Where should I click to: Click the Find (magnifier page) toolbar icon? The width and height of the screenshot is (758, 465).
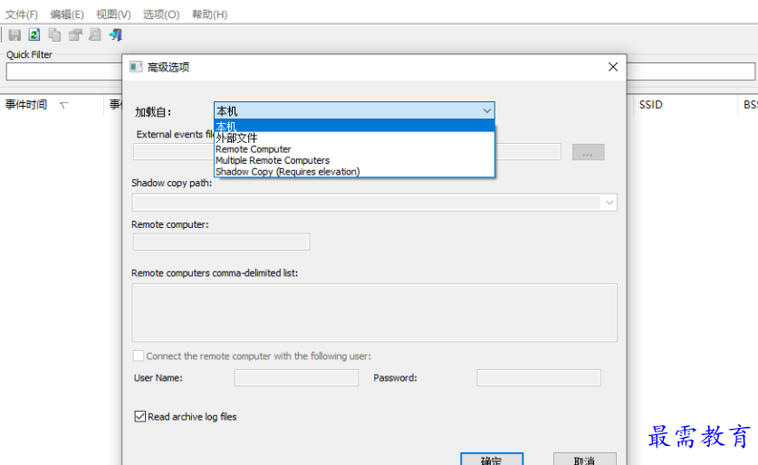click(x=95, y=34)
